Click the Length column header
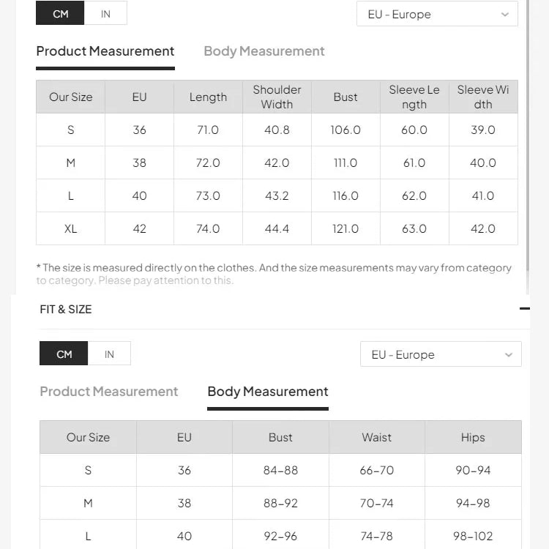 208,97
